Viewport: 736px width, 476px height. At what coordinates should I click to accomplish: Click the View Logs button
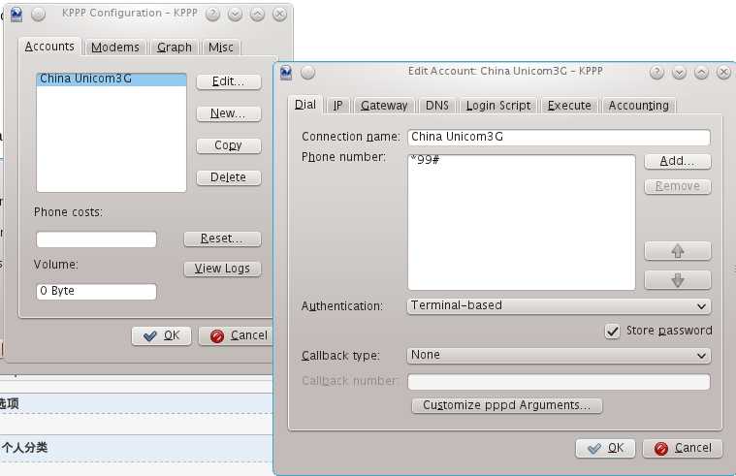click(222, 269)
